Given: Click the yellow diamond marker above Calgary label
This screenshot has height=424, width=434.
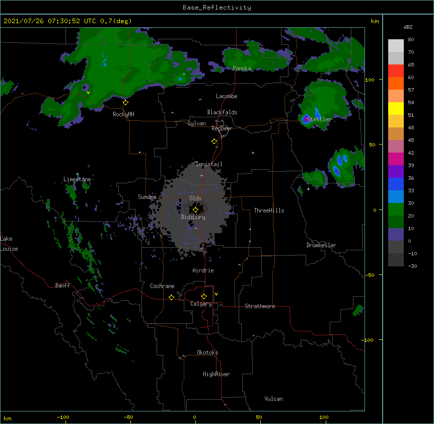Looking at the screenshot, I should [204, 297].
